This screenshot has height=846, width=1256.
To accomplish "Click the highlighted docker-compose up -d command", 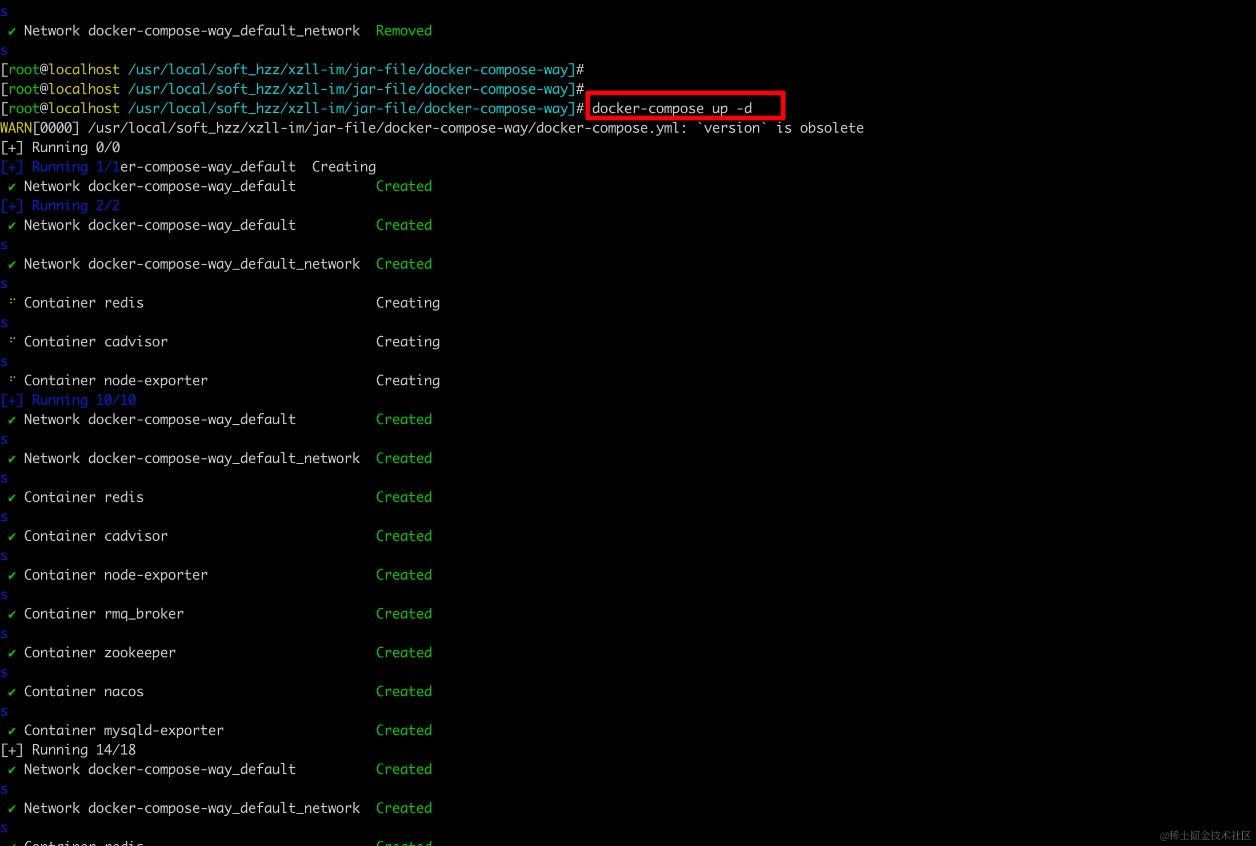I will point(672,108).
